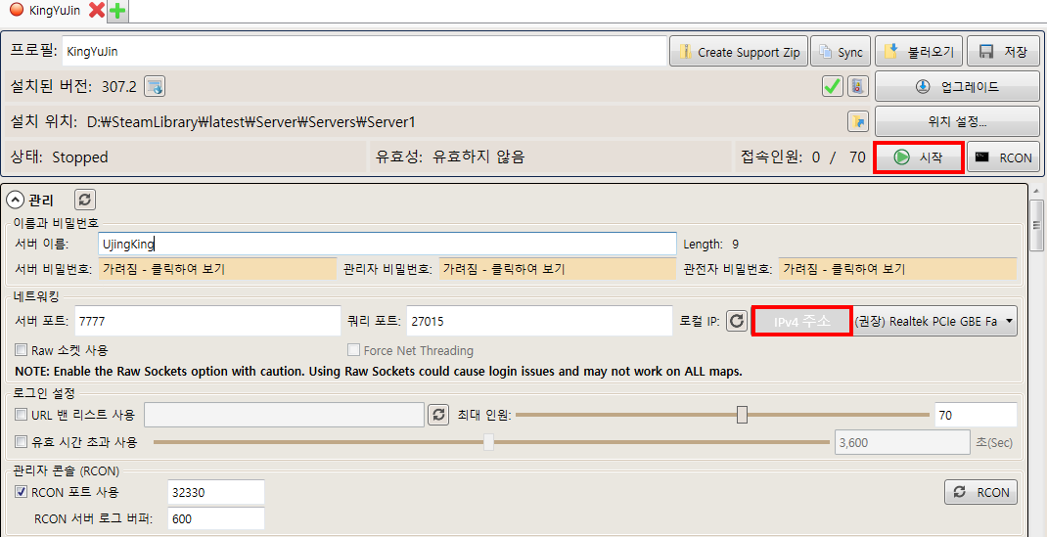Click the RCON 서버 로그 버퍼 field
Screen dimensions: 1047x537
click(x=215, y=519)
